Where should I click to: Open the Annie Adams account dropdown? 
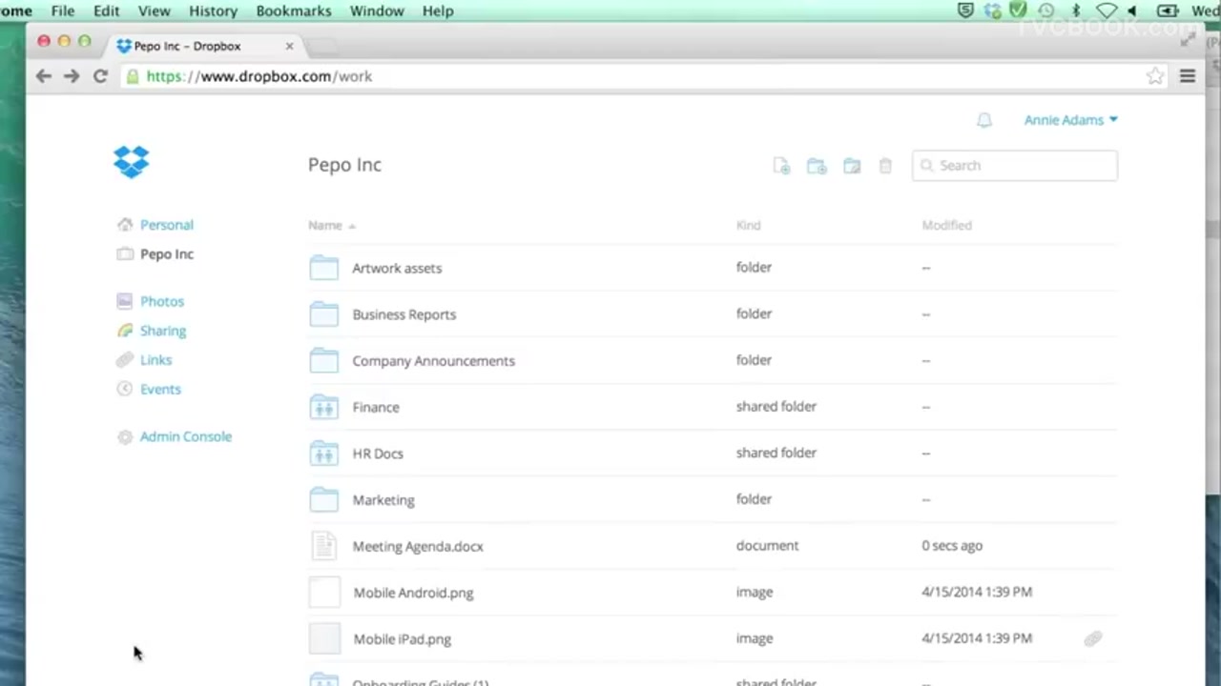1070,120
